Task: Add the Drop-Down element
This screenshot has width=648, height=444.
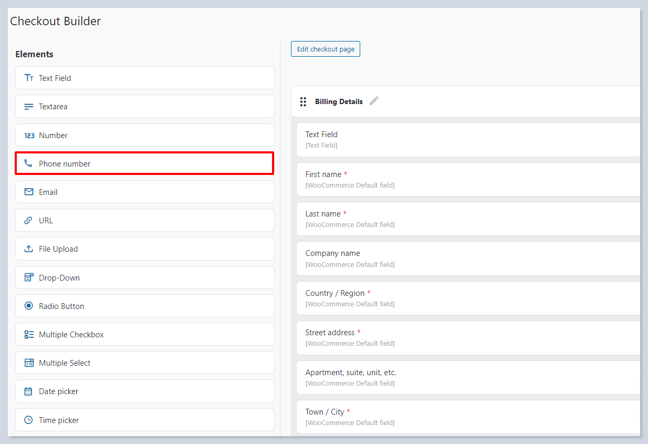Action: tap(144, 277)
